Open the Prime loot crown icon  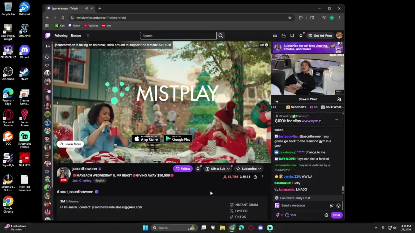coord(275,36)
